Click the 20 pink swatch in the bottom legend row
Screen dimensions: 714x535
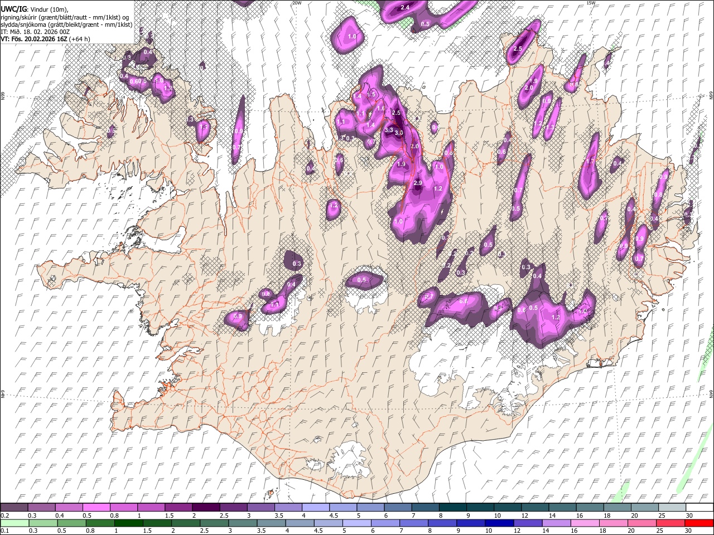click(642, 523)
